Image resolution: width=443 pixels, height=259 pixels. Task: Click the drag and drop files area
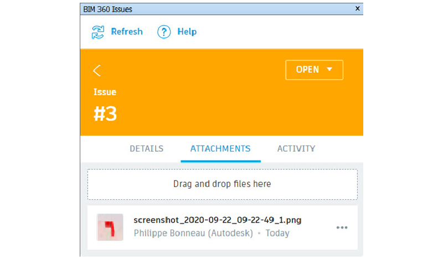[222, 184]
